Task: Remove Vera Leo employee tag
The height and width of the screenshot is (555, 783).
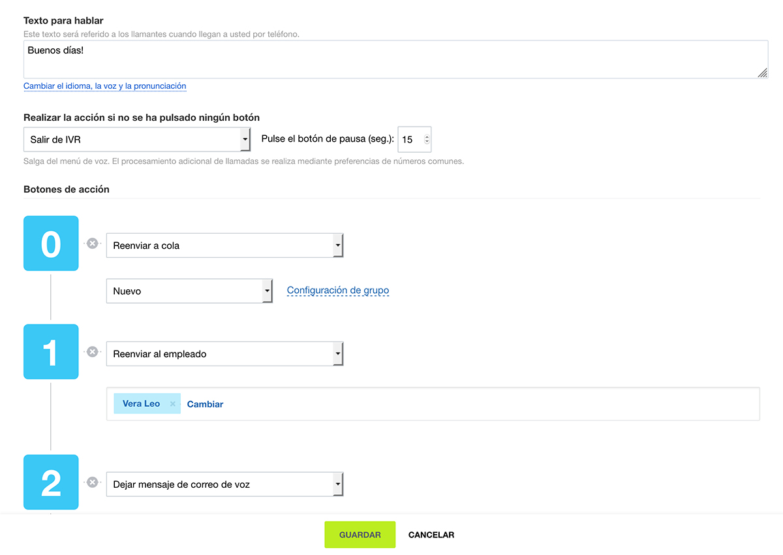Action: pos(173,404)
